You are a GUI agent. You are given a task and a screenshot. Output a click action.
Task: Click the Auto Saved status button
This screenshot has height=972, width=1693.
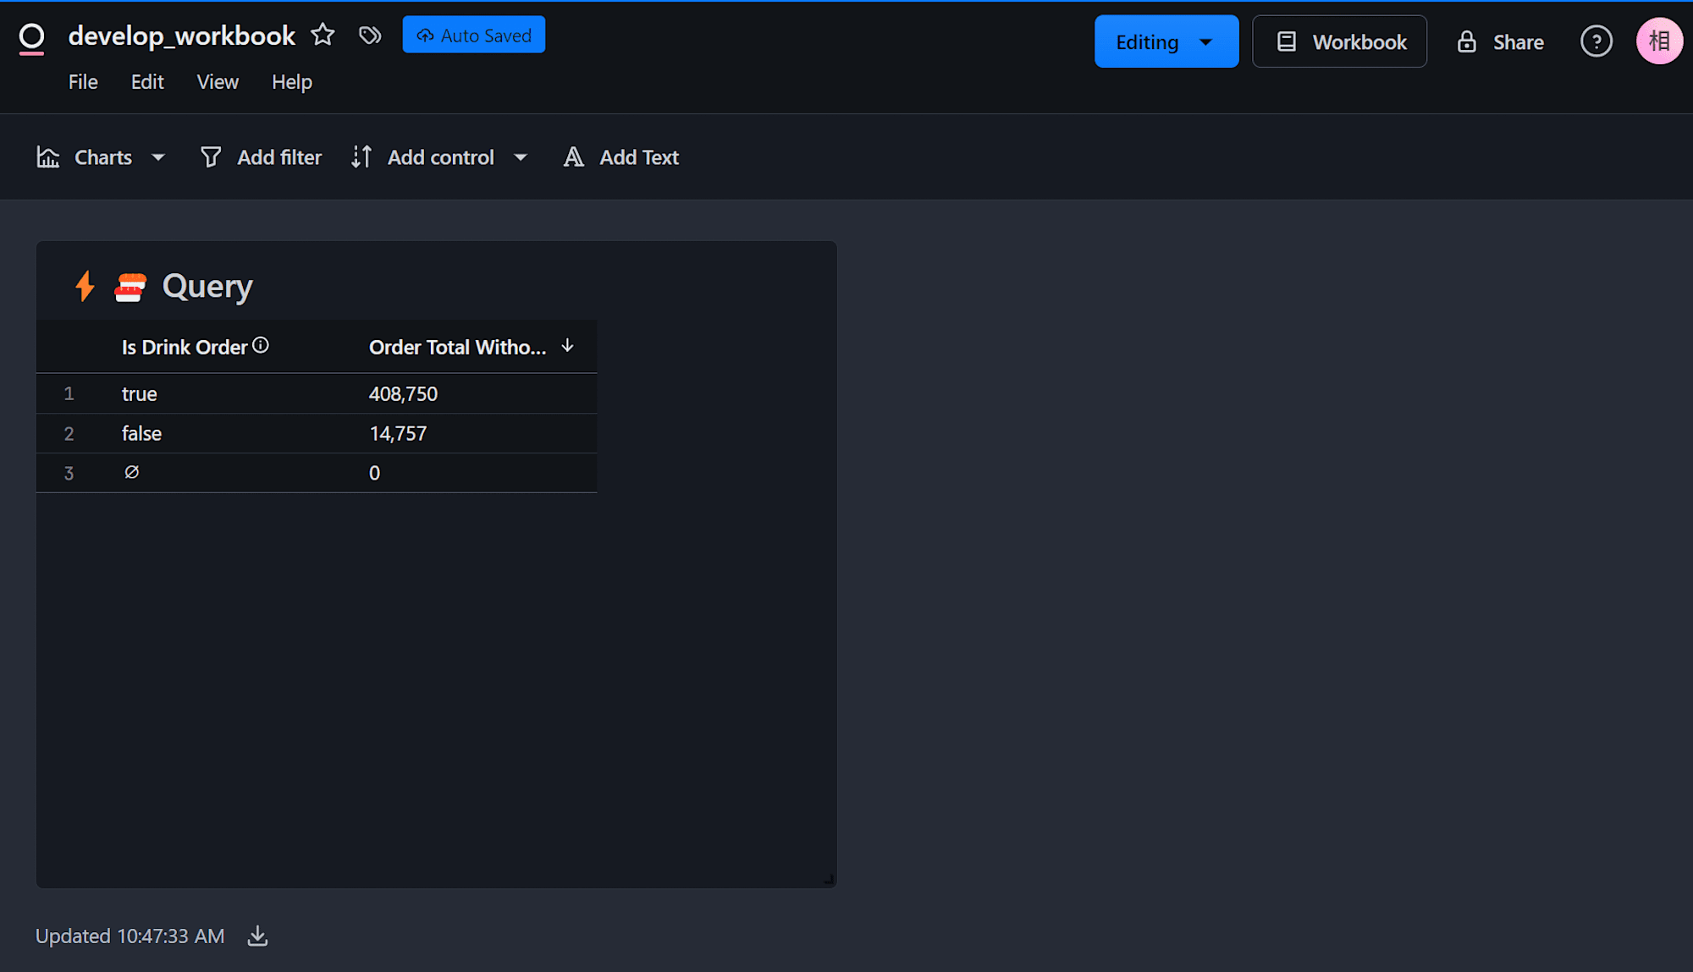tap(473, 35)
